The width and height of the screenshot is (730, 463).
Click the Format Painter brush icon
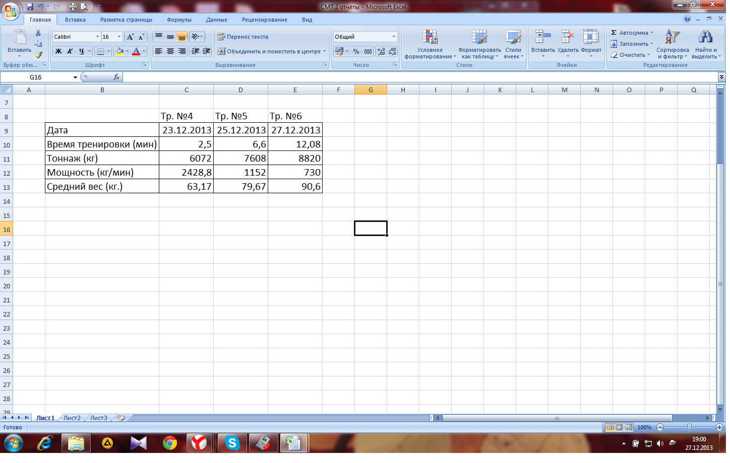[38, 55]
